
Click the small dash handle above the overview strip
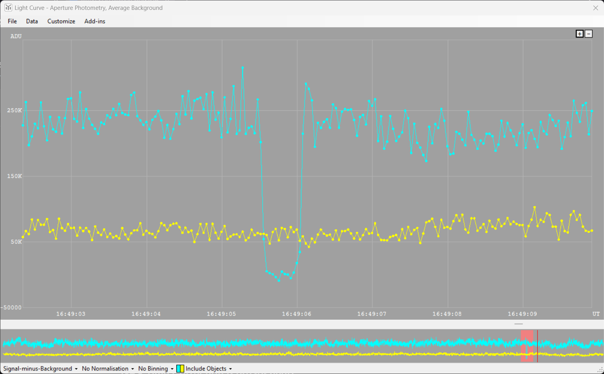[x=519, y=324]
